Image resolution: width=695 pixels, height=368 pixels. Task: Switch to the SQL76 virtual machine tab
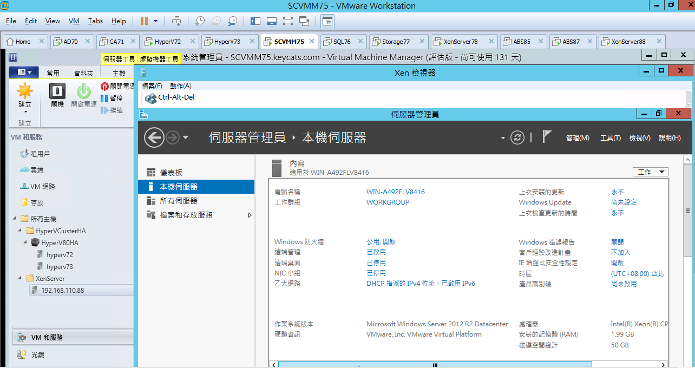click(x=342, y=42)
